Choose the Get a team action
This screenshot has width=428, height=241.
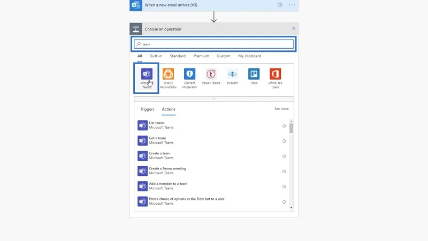[212, 141]
